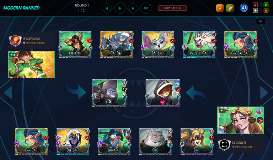
Task: Open the gold trophy ruleset icon
Action: click(220, 8)
